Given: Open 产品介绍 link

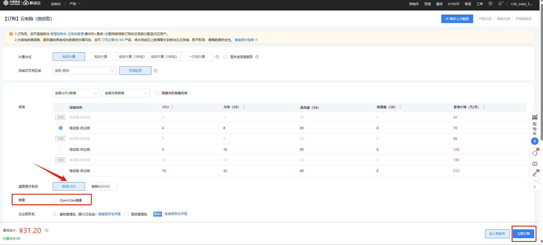Looking at the screenshot, I should (485, 19).
